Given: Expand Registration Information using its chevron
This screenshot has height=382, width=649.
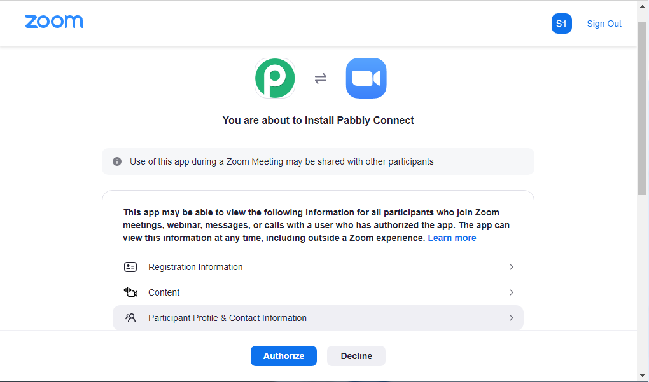Looking at the screenshot, I should tap(512, 267).
